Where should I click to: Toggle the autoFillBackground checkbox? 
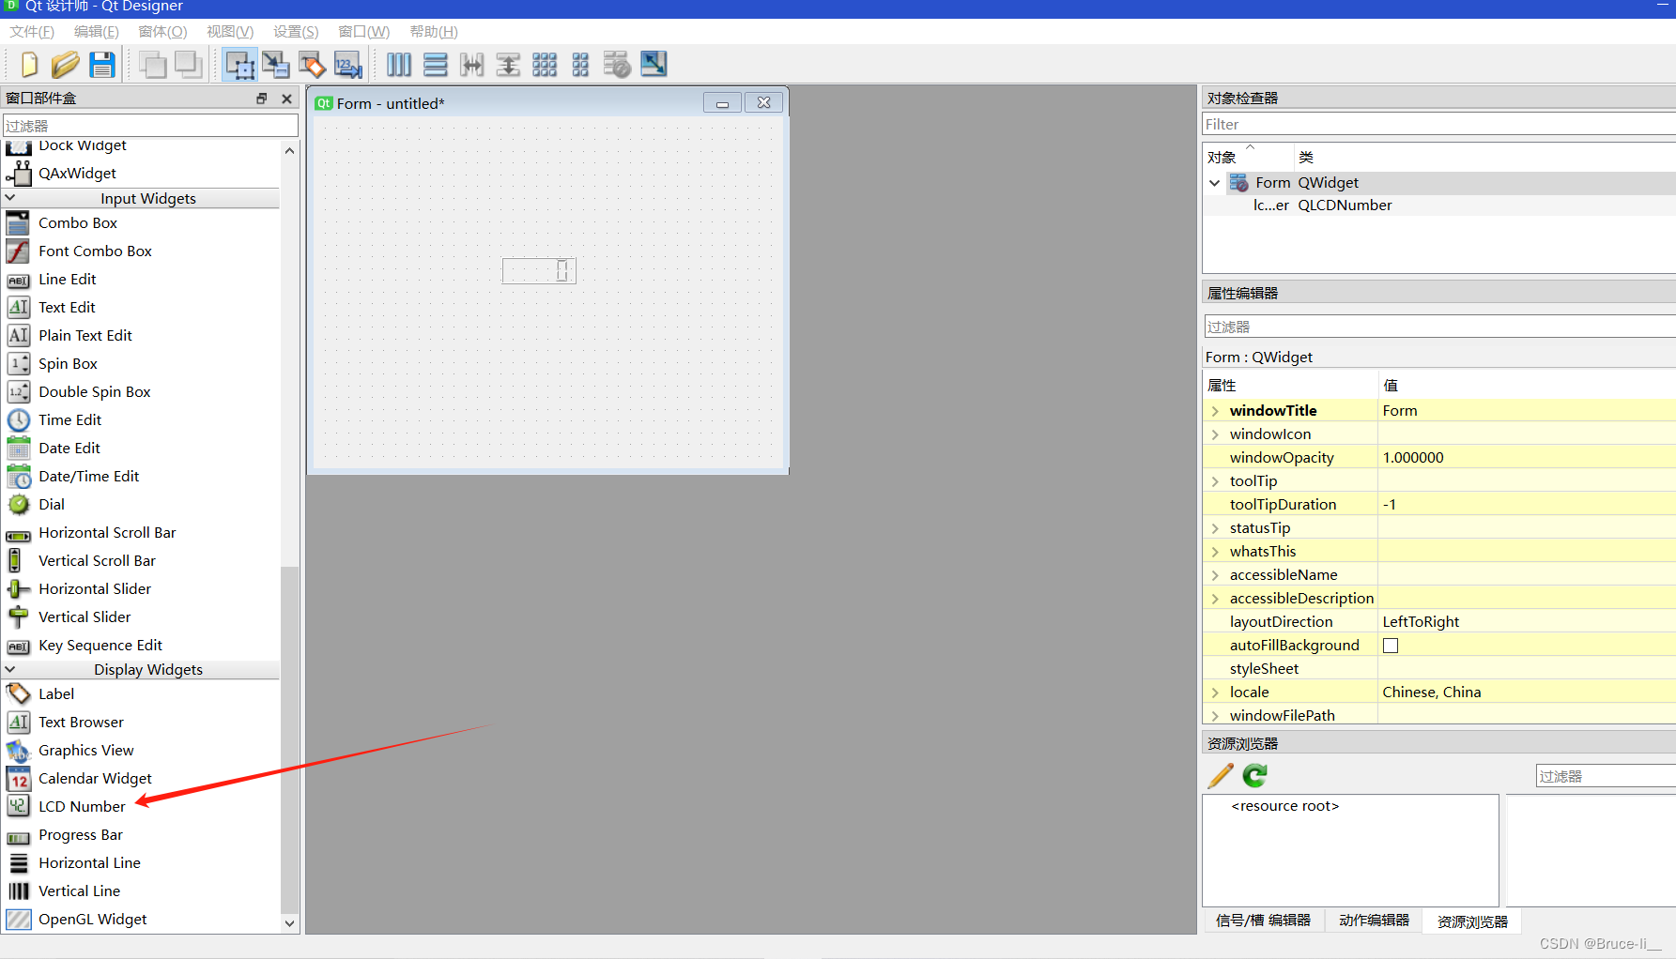pyautogui.click(x=1391, y=646)
